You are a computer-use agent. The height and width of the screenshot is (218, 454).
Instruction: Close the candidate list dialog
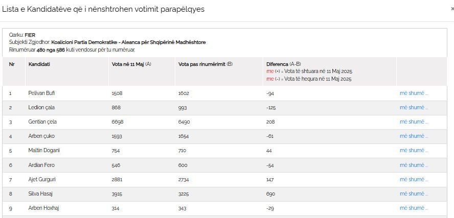point(452,9)
